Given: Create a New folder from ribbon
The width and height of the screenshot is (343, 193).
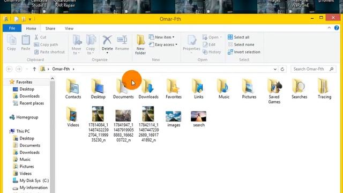Looking at the screenshot, I should 140,44.
